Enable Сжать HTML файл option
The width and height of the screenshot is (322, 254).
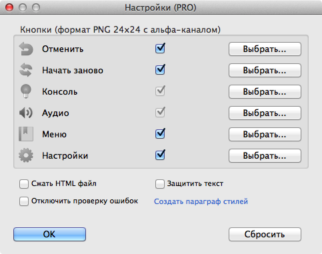tap(24, 184)
